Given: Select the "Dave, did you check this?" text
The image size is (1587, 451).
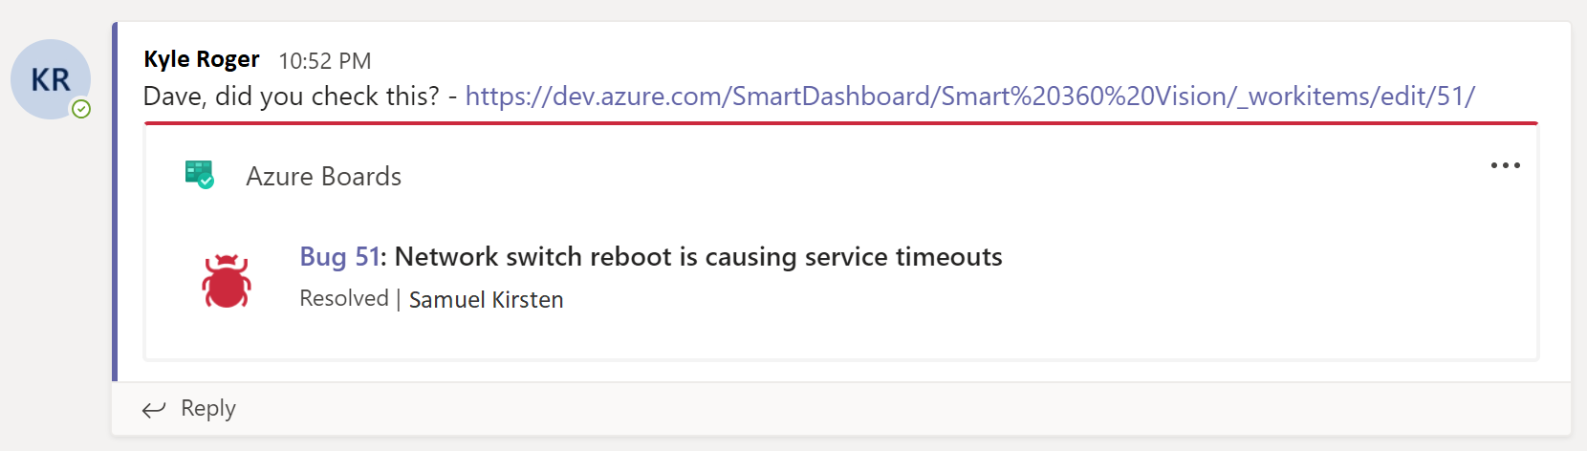Looking at the screenshot, I should coord(291,97).
